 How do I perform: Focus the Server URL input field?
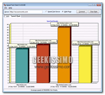[26, 12]
